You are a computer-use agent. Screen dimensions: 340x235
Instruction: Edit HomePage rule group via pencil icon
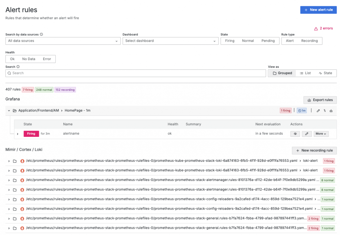click(318, 111)
